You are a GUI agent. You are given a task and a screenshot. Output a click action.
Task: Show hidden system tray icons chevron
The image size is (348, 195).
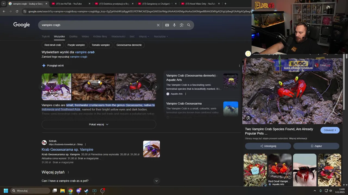pos(315,191)
